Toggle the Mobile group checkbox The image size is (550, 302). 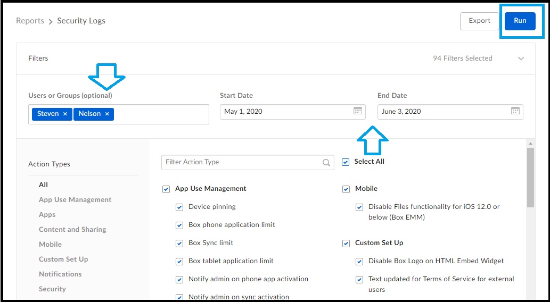tap(346, 189)
